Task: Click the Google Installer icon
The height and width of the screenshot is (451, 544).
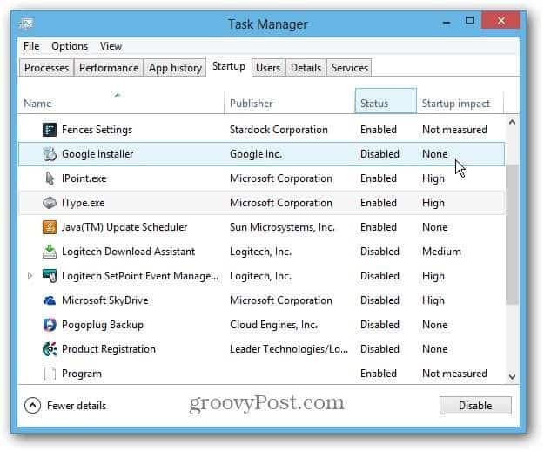Action: [50, 154]
